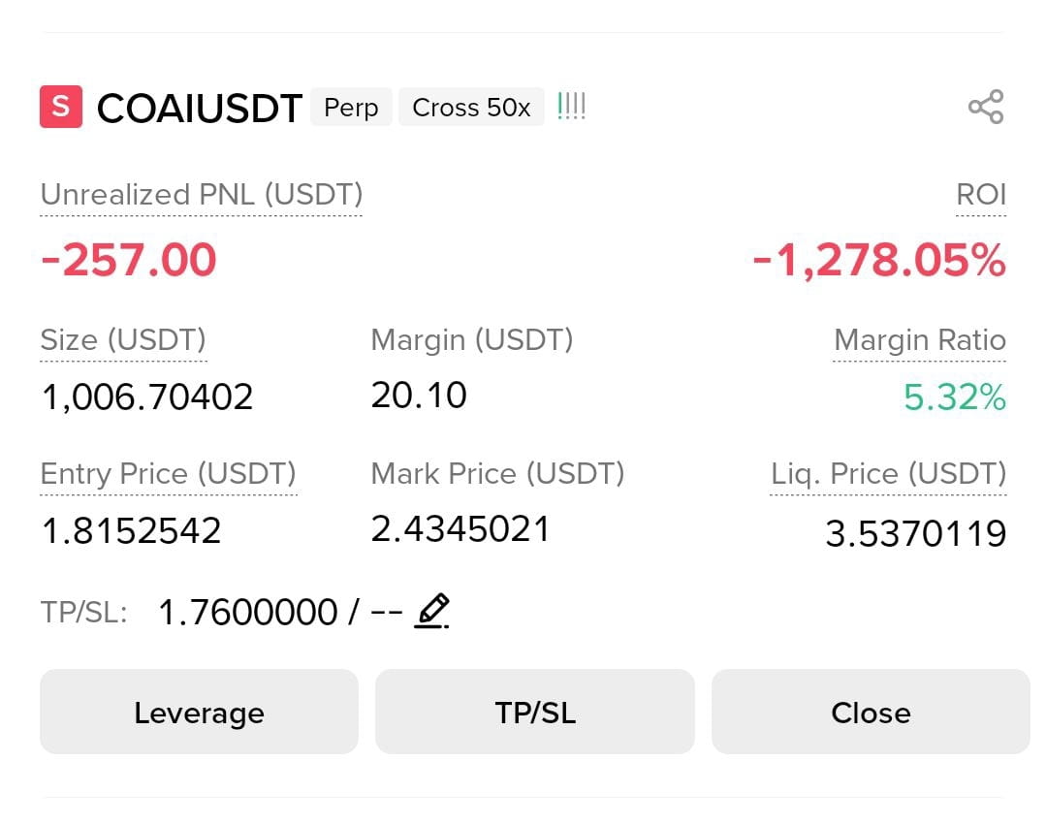Tap the Liq. Price (USDT) label
The width and height of the screenshot is (1047, 825).
[888, 474]
